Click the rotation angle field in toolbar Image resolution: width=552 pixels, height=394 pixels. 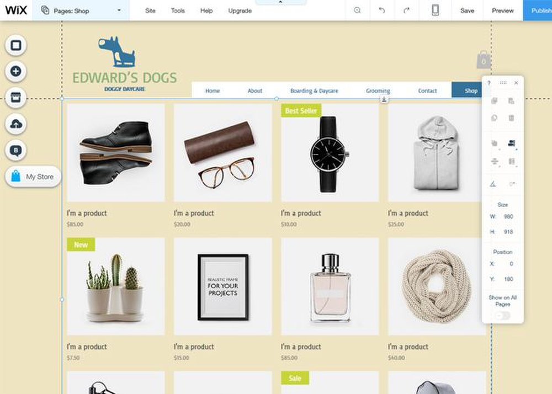click(x=512, y=184)
